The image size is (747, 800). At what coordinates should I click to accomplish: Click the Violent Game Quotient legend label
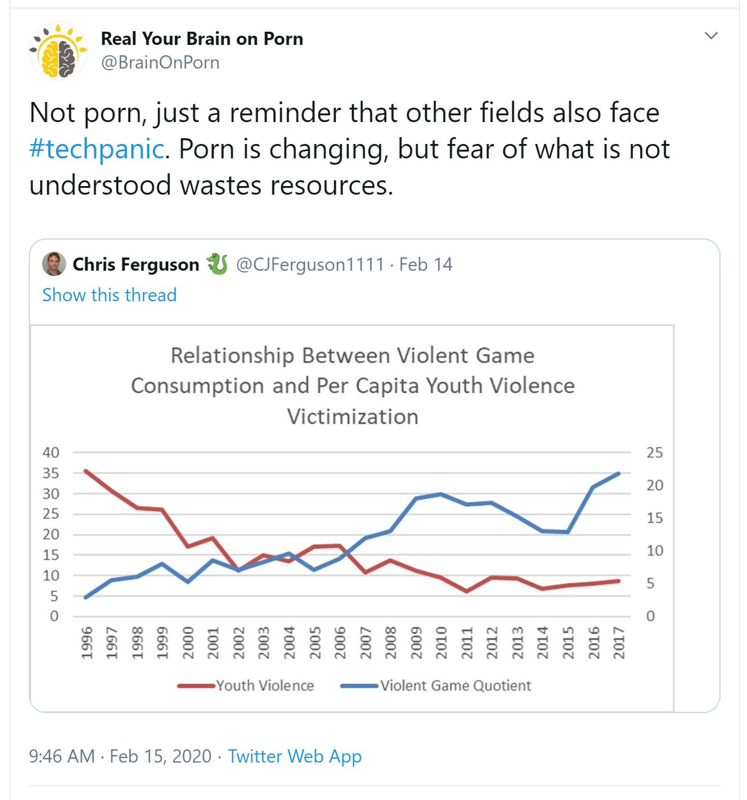(456, 685)
